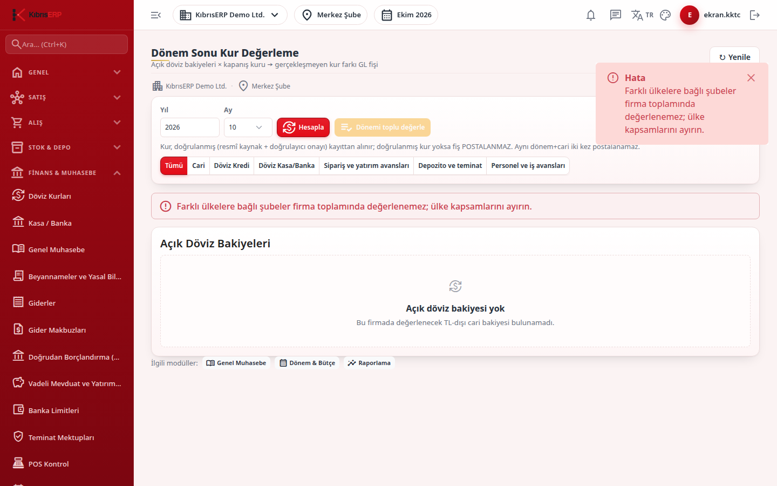Screen dimensions: 777x486
Task: Open Teminat Mektupları module
Action: 67,437
